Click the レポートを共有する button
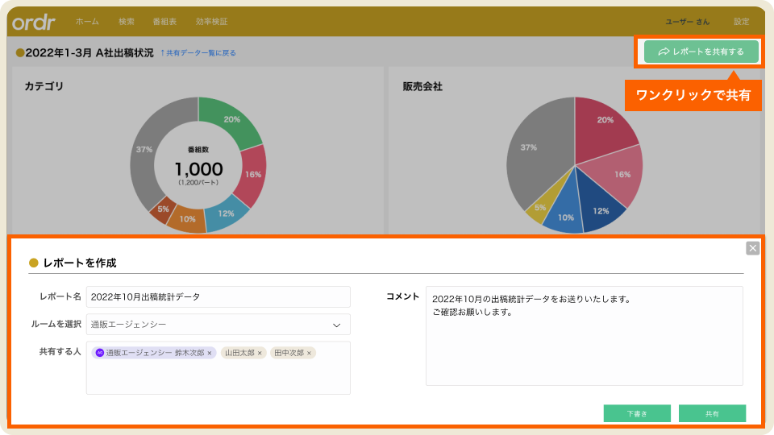Screen dimensions: 774x435 point(701,52)
